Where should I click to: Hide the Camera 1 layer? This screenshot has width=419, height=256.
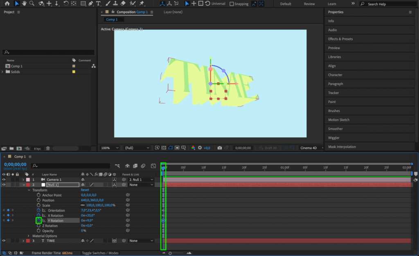(4, 179)
